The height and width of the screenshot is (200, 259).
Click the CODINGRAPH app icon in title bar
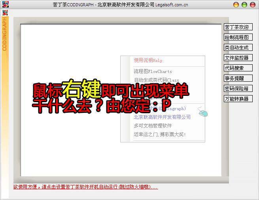4,4
